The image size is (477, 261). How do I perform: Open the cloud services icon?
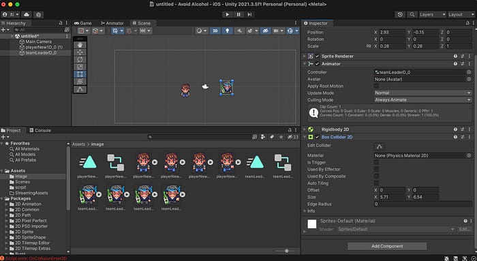pyautogui.click(x=27, y=14)
